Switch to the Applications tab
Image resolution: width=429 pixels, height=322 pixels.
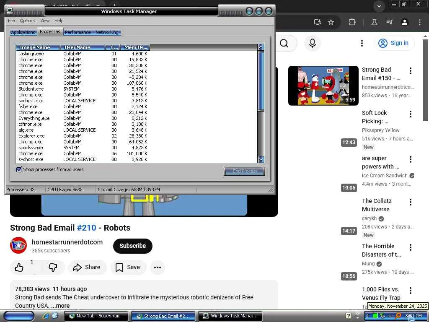(x=23, y=32)
